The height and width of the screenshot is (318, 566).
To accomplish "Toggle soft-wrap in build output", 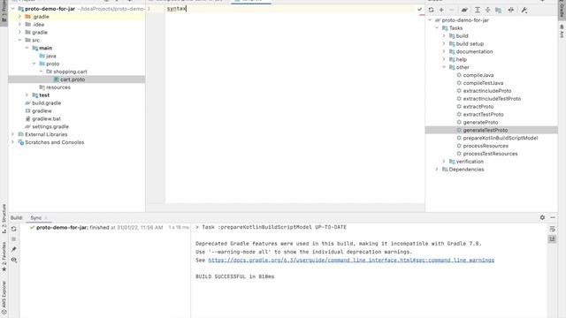I will click(x=552, y=229).
